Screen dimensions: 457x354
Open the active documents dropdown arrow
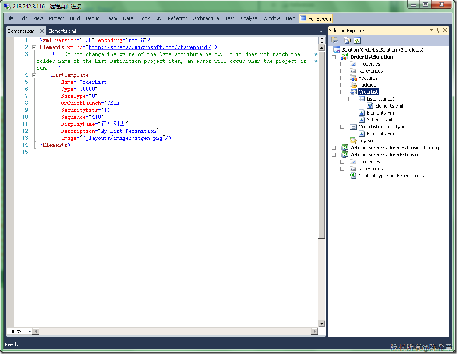321,31
